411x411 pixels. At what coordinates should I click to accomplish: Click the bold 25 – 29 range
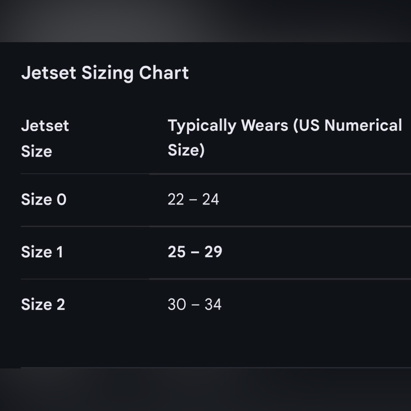(195, 252)
